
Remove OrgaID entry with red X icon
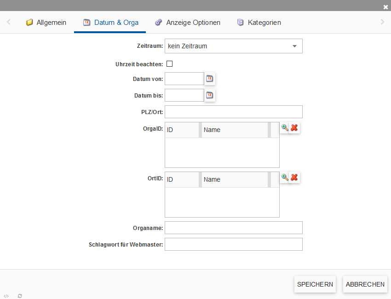[x=294, y=128]
